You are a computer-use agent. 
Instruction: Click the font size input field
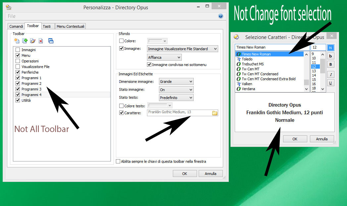[x=318, y=47]
